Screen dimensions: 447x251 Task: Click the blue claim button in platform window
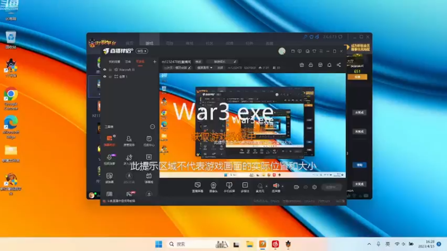359,165
